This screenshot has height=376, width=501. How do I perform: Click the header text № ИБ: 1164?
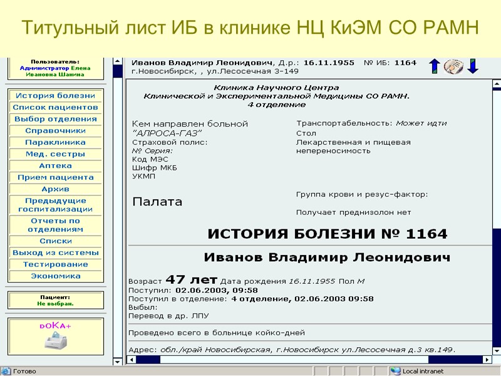coord(390,63)
